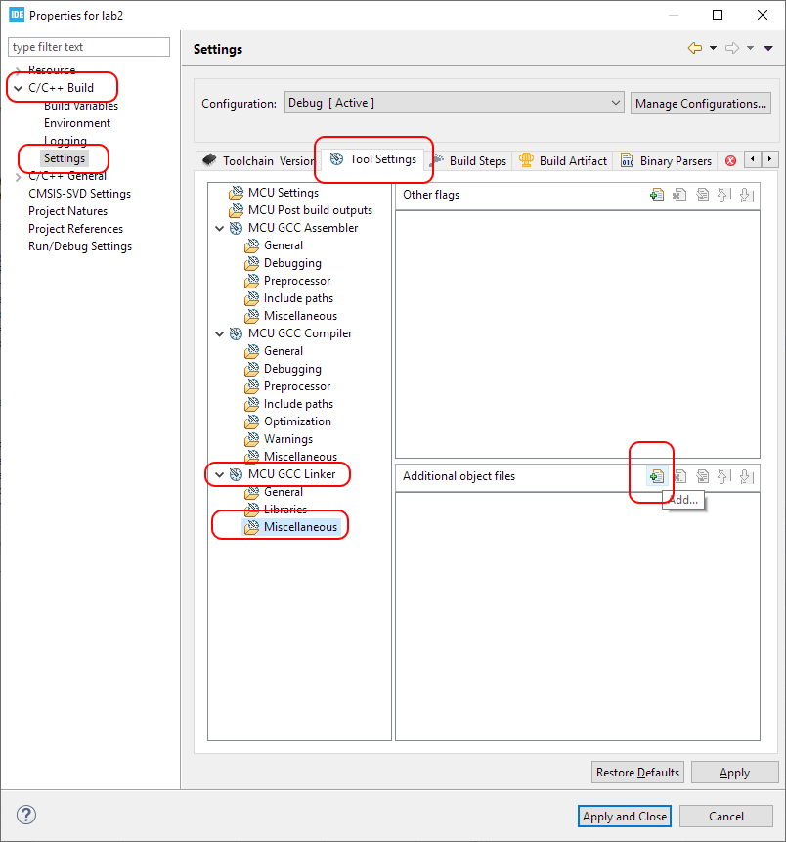
Task: Select Linker Miscellaneous item
Action: click(291, 527)
